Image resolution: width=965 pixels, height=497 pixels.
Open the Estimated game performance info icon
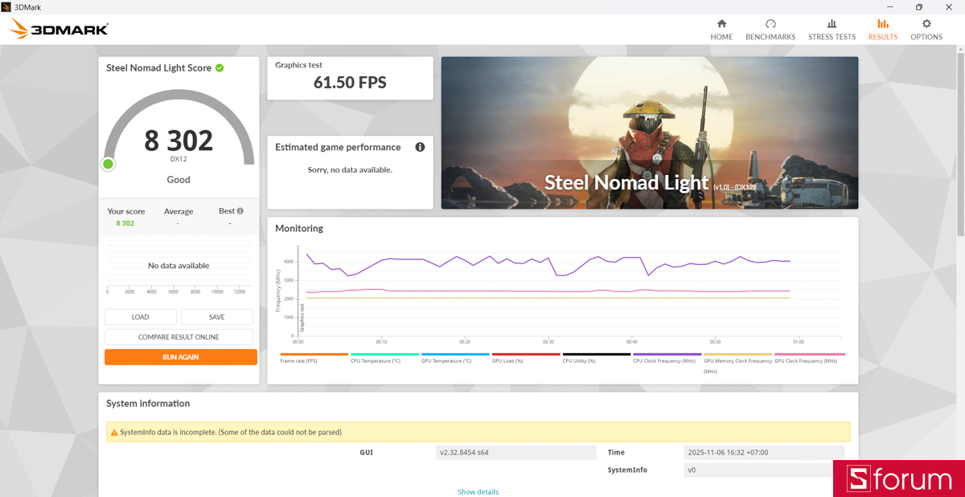coord(419,147)
